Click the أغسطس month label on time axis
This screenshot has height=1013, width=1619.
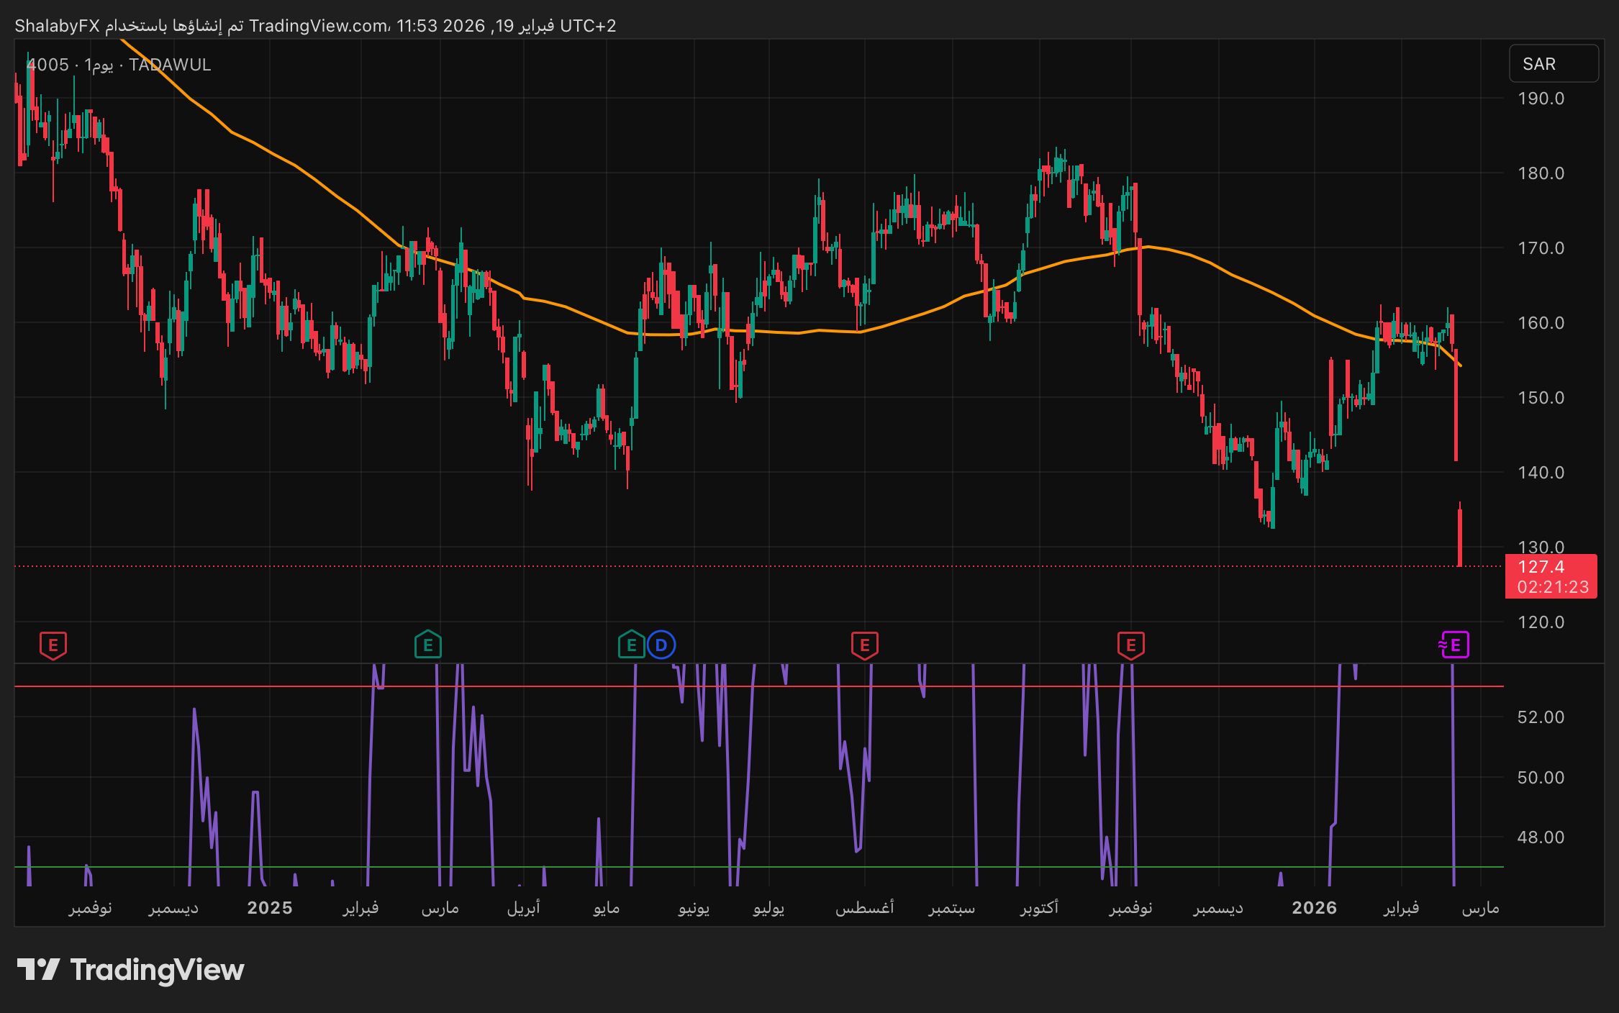(x=864, y=908)
